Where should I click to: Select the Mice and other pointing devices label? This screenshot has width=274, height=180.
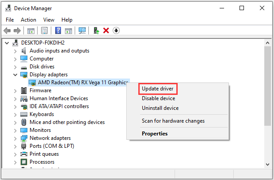[x=67, y=122]
